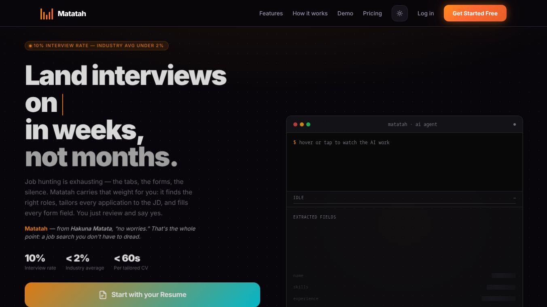547x307 pixels.
Task: Go to How it works section
Action: coord(310,13)
